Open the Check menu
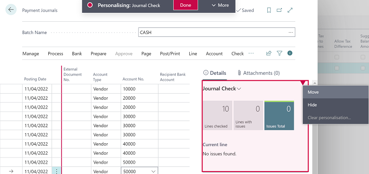The width and height of the screenshot is (369, 174). [237, 53]
